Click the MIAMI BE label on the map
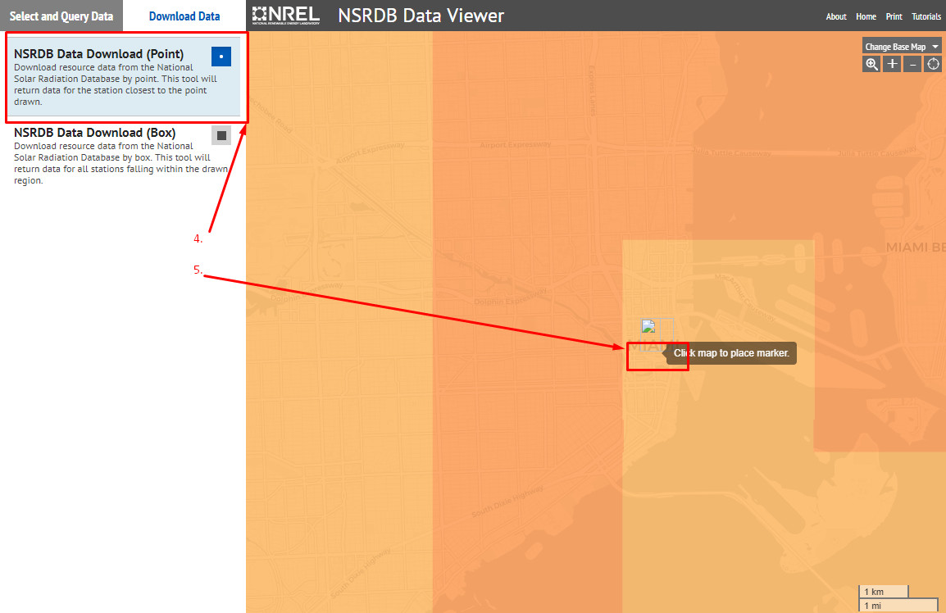 click(915, 247)
